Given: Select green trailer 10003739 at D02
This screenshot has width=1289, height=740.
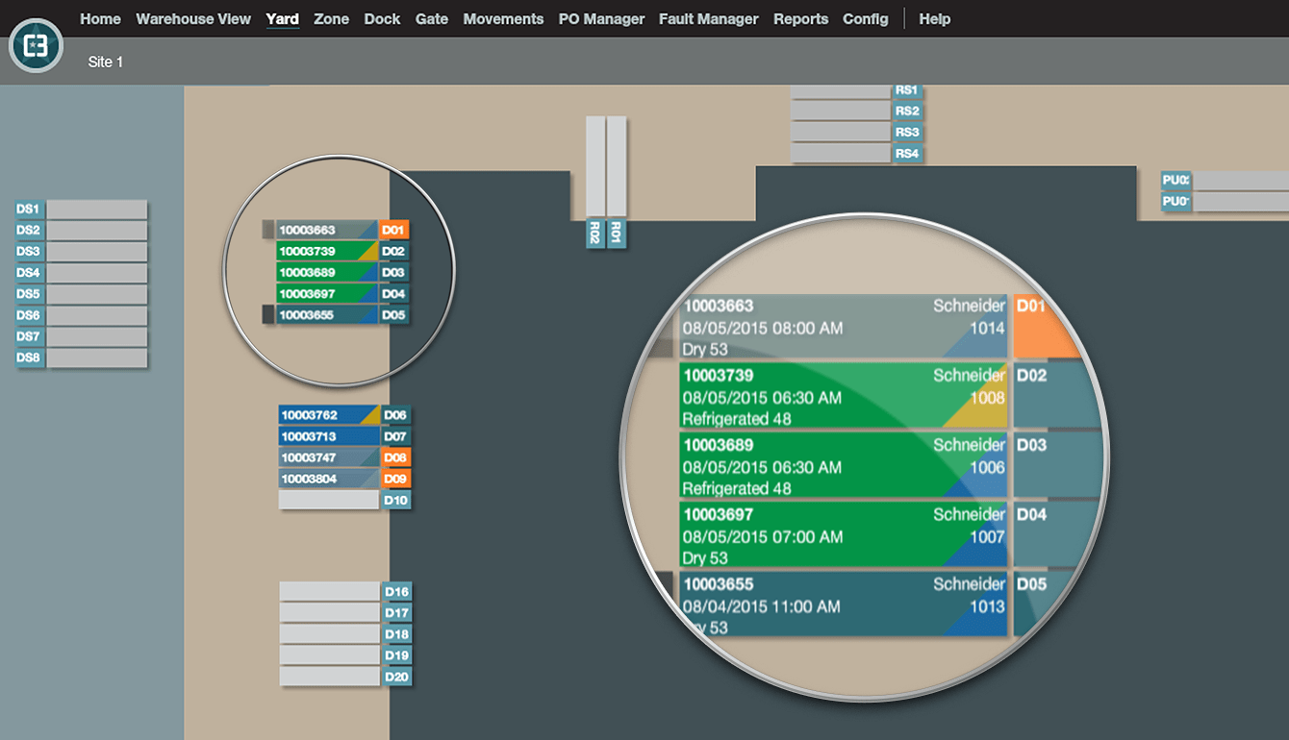Looking at the screenshot, I should pyautogui.click(x=328, y=251).
